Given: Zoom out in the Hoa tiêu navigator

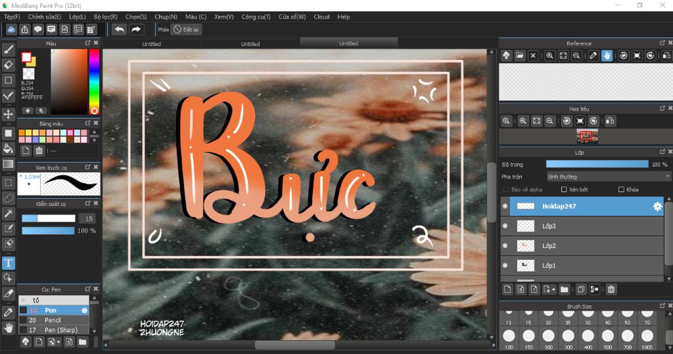Looking at the screenshot, I should tap(549, 121).
